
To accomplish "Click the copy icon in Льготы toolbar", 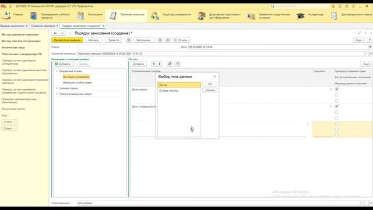I will [177, 64].
